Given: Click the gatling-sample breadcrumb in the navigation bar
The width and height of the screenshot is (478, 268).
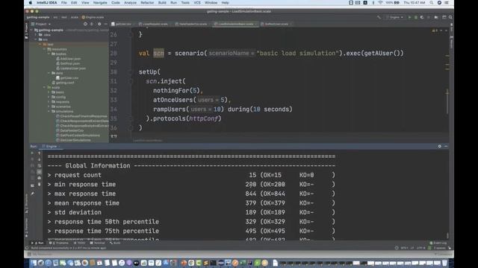Looking at the screenshot, I should tap(38, 17).
